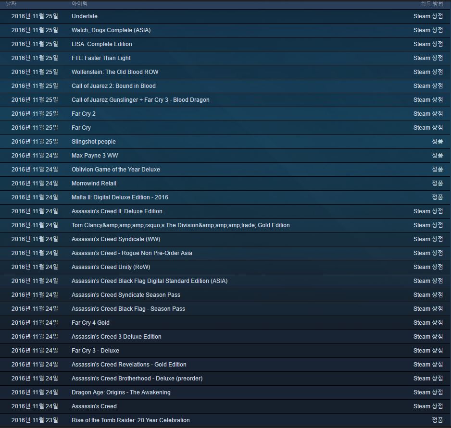The height and width of the screenshot is (428, 451).
Task: Click Steam 상점 in the Undertale row
Action: tap(428, 16)
